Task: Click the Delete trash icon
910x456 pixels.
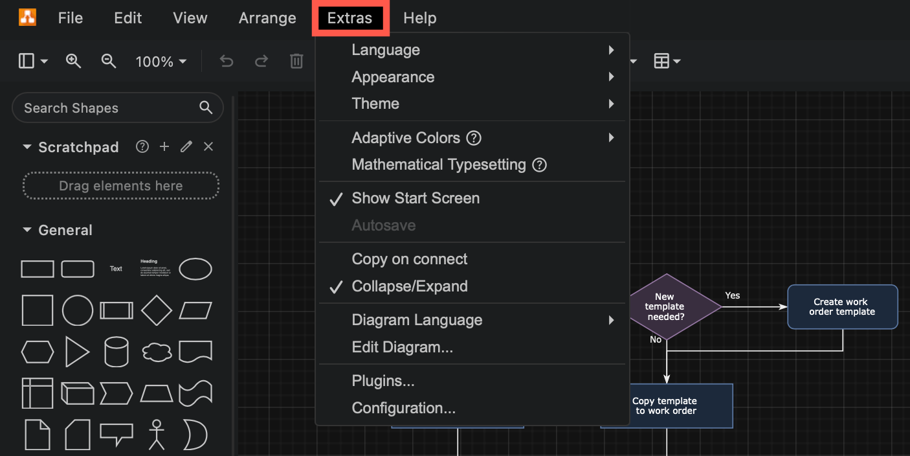Action: (296, 61)
